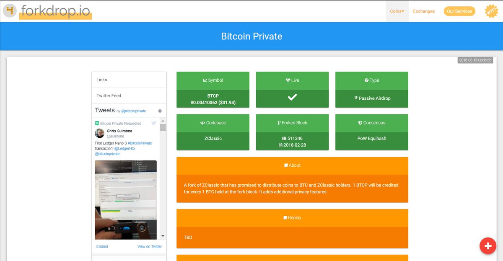Click the Twitter feed scrollbar down arrow

click(x=163, y=236)
